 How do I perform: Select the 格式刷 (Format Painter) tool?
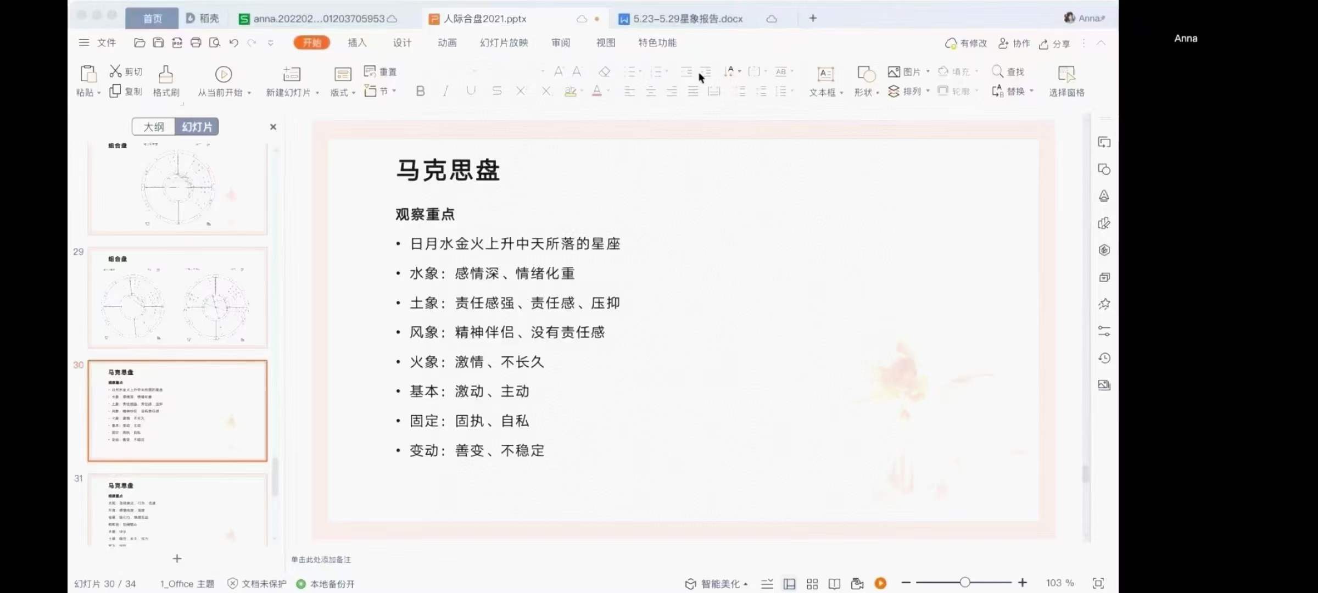165,81
